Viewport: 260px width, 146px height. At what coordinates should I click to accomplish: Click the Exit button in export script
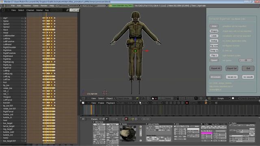coord(248,69)
